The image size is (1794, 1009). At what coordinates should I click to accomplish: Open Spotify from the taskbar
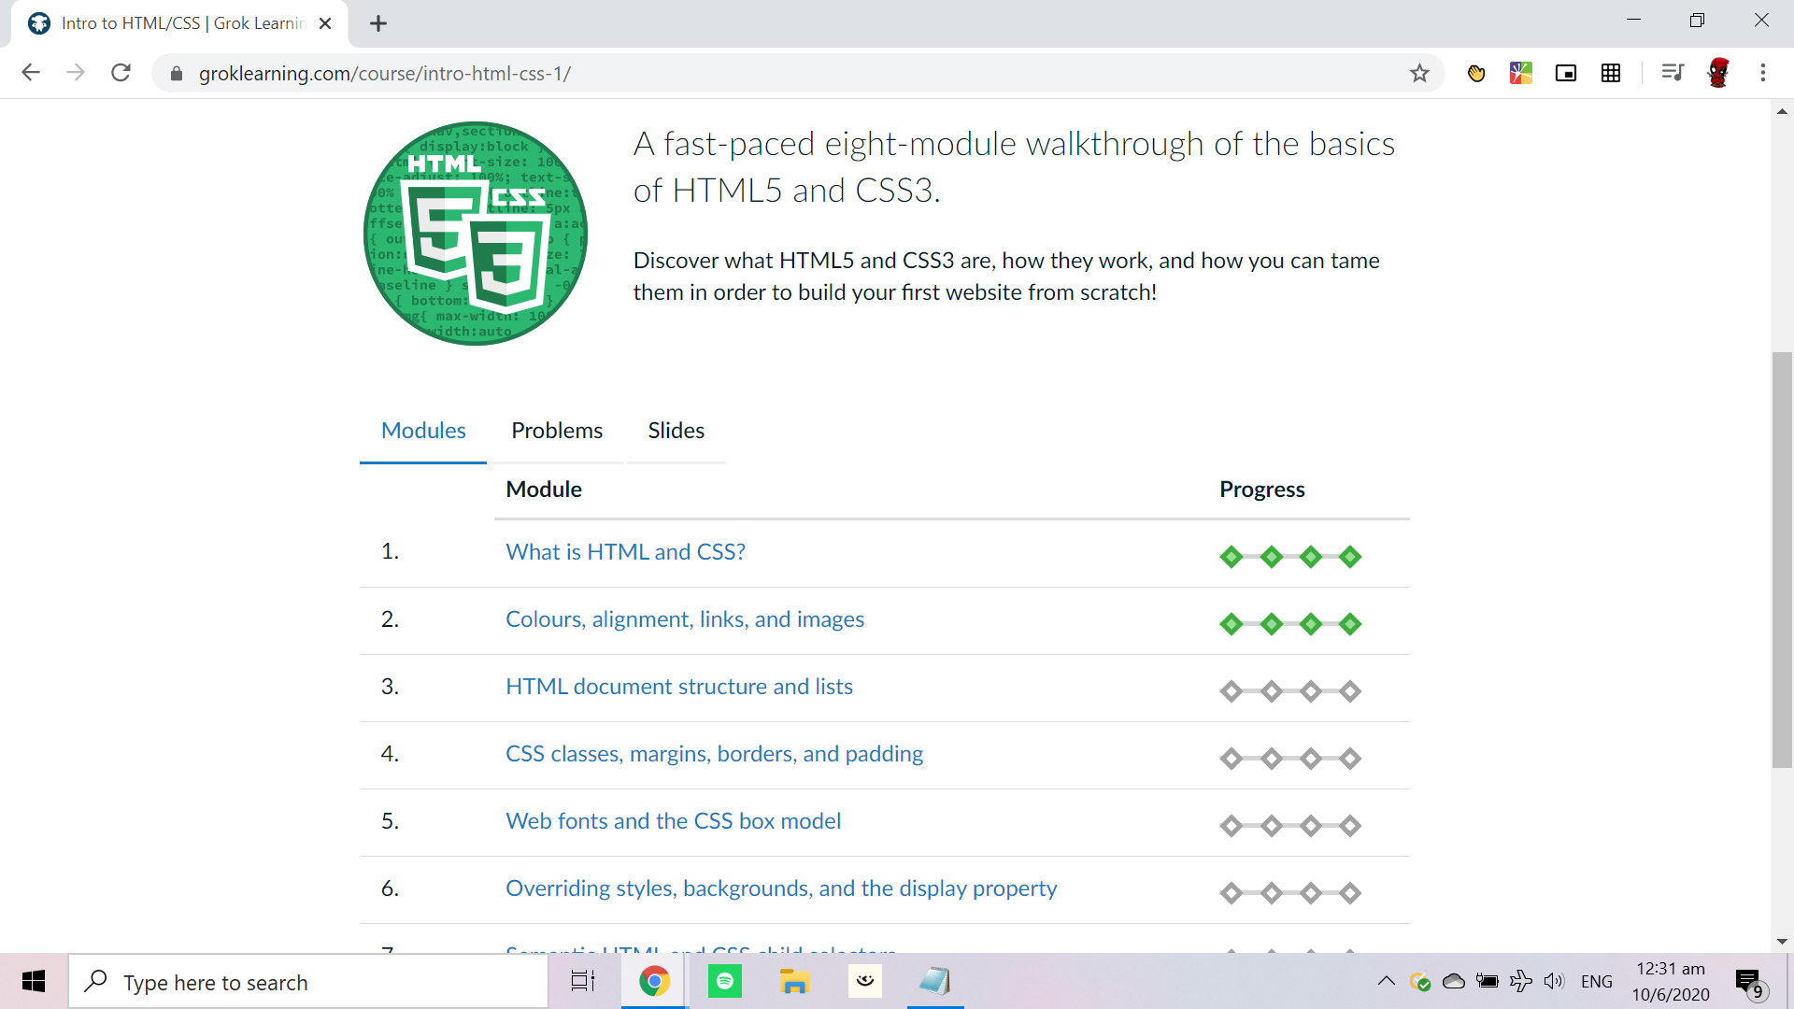pos(724,981)
